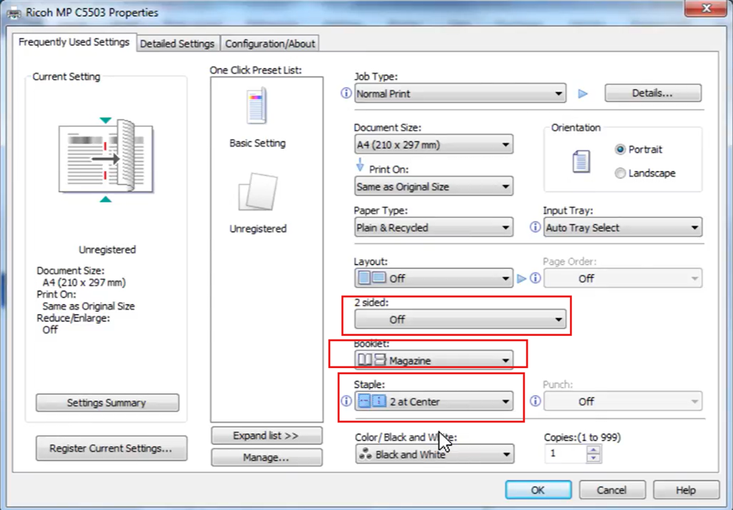Open the Booklet Magazine dropdown
The width and height of the screenshot is (733, 510).
coord(433,360)
